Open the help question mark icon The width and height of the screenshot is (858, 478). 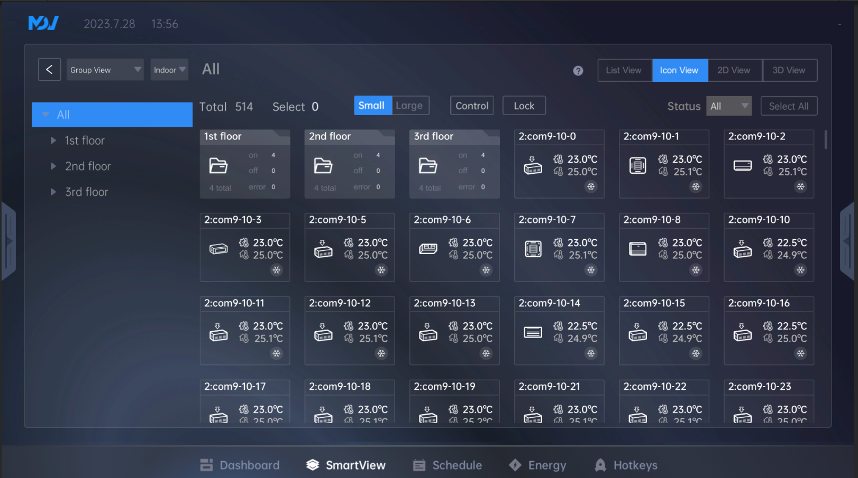click(578, 71)
